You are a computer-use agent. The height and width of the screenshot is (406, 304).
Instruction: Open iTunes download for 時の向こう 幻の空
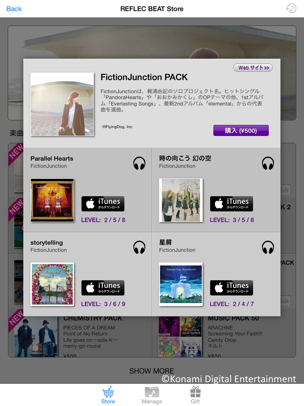231,204
